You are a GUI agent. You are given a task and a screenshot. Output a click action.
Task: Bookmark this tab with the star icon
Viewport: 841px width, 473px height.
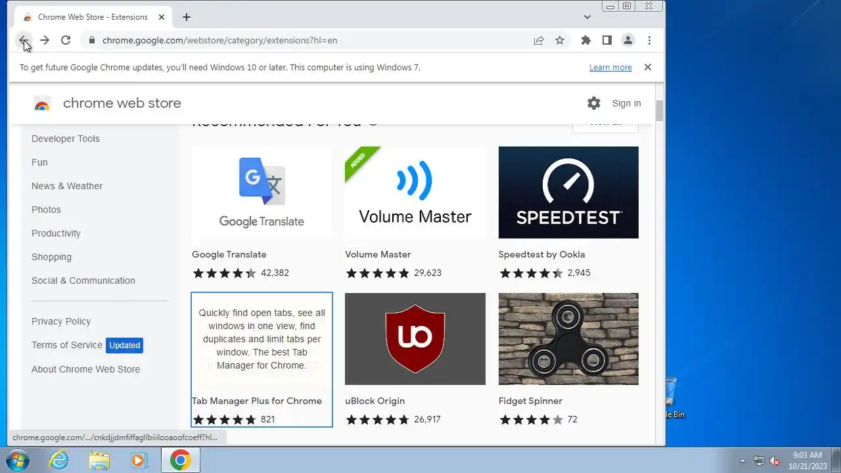coord(560,40)
